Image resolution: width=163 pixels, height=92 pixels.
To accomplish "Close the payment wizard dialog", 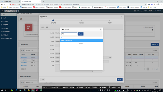I will [x=122, y=17].
